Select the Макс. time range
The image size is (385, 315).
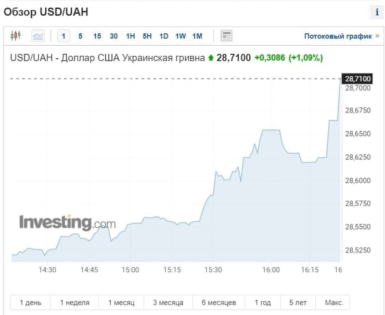click(x=333, y=303)
